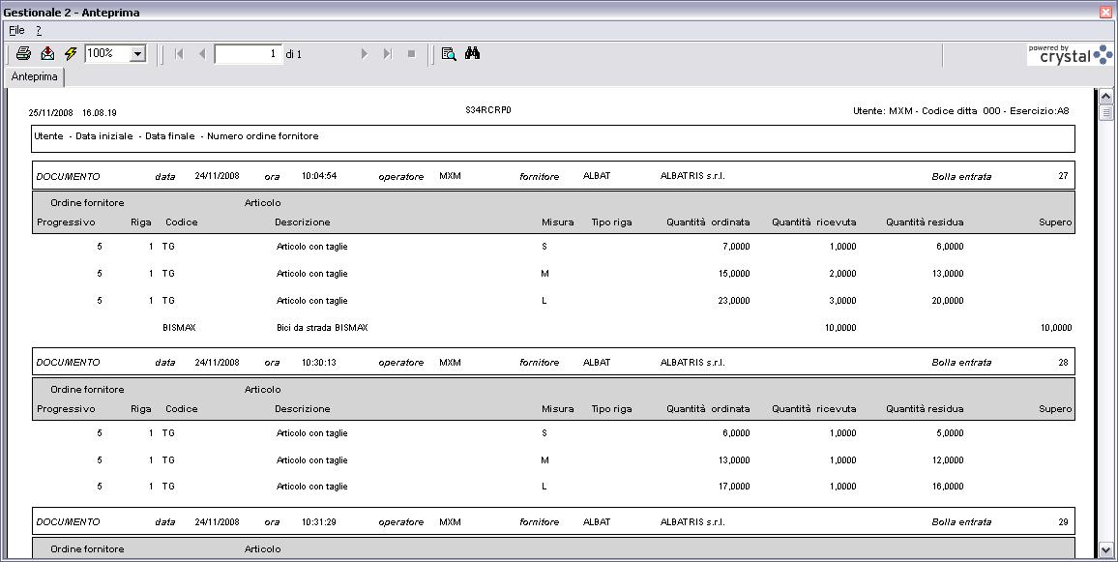Click the Print report icon

(24, 54)
